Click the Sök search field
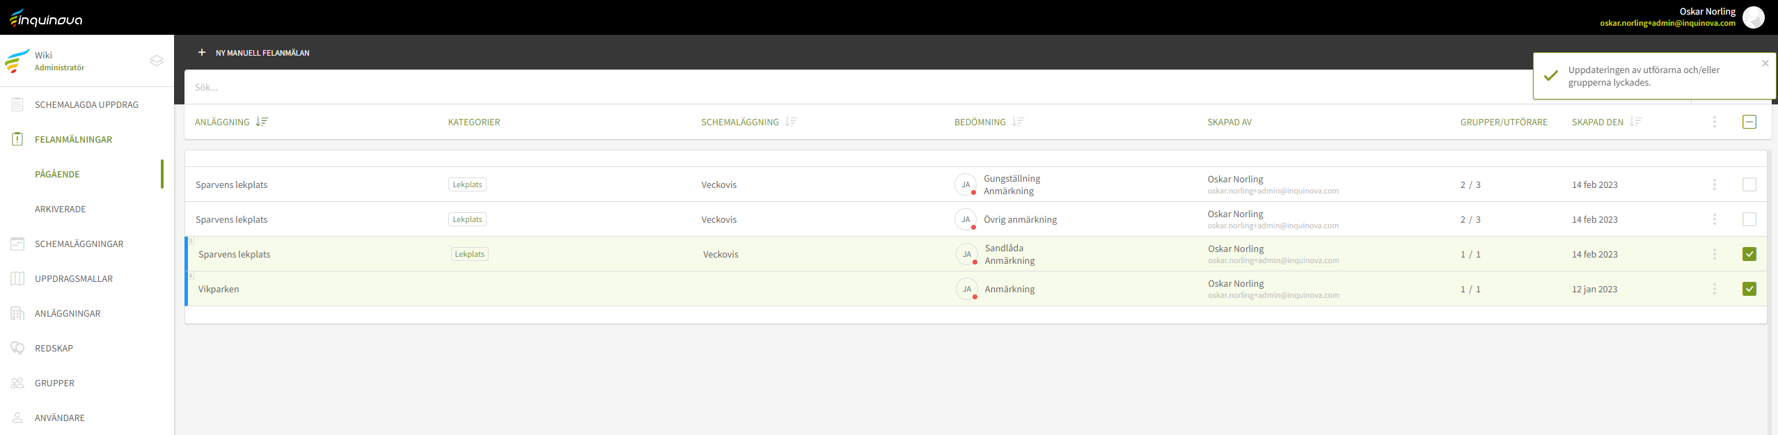Screen dimensions: 1778x435 (835, 87)
